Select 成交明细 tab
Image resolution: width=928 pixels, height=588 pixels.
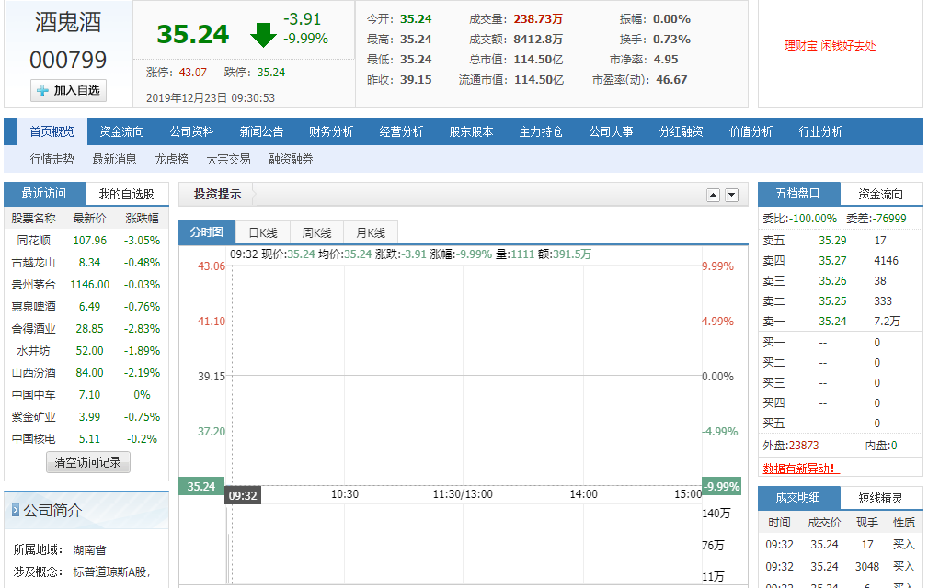[x=798, y=498]
